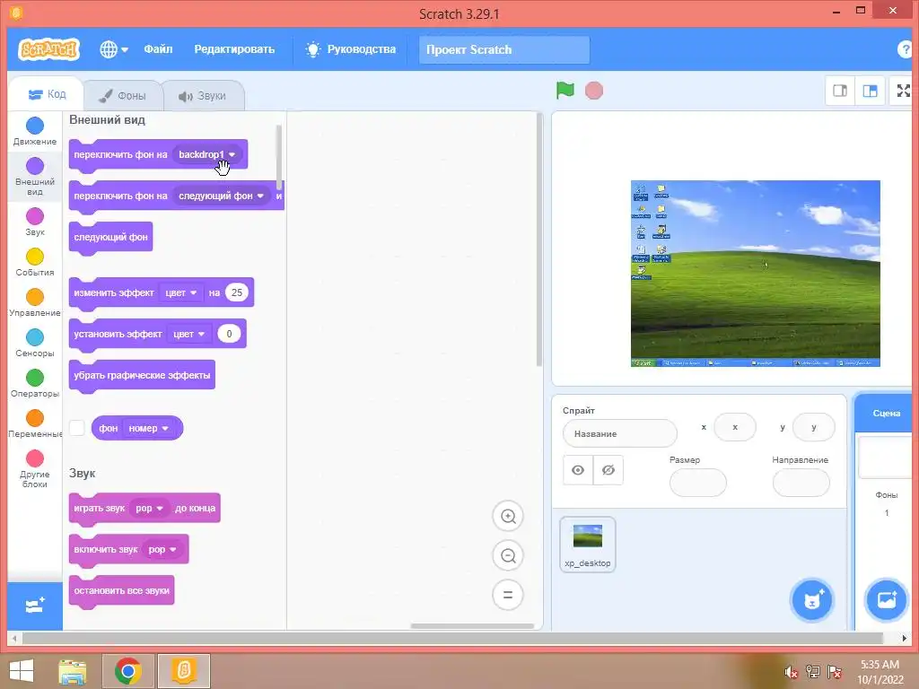Select the Движение block category
Screen dimensions: 919x689
35,131
